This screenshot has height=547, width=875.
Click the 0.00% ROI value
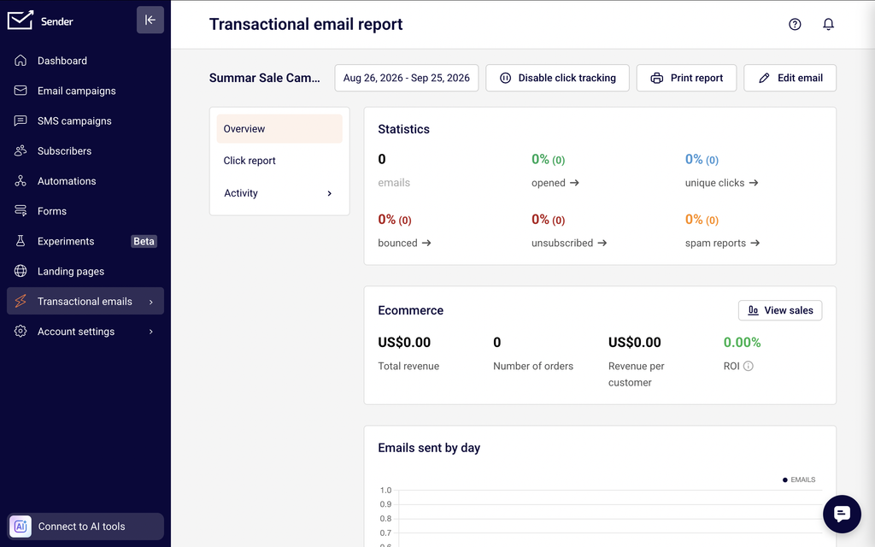[743, 342]
